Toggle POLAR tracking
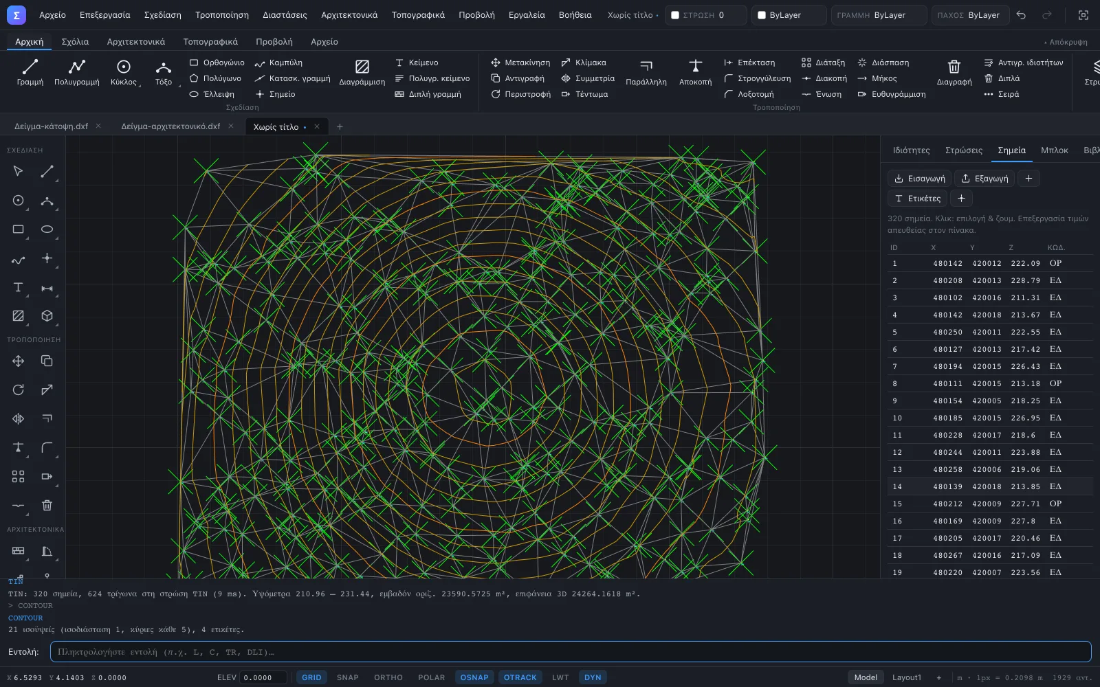 [432, 677]
